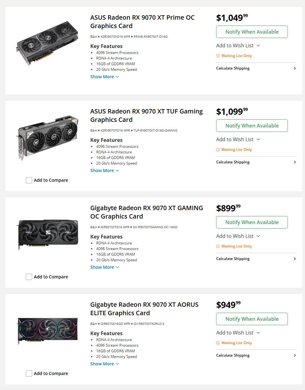Open the Add to Wish List dropdown for ASUS Prime
The width and height of the screenshot is (305, 390).
tap(238, 45)
